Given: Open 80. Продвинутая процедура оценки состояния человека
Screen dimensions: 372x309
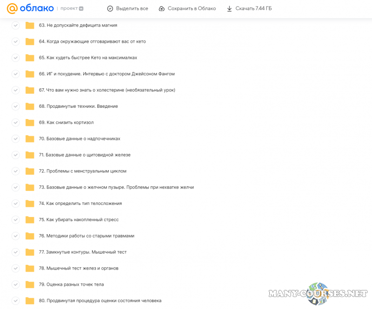Looking at the screenshot, I should click(100, 301).
